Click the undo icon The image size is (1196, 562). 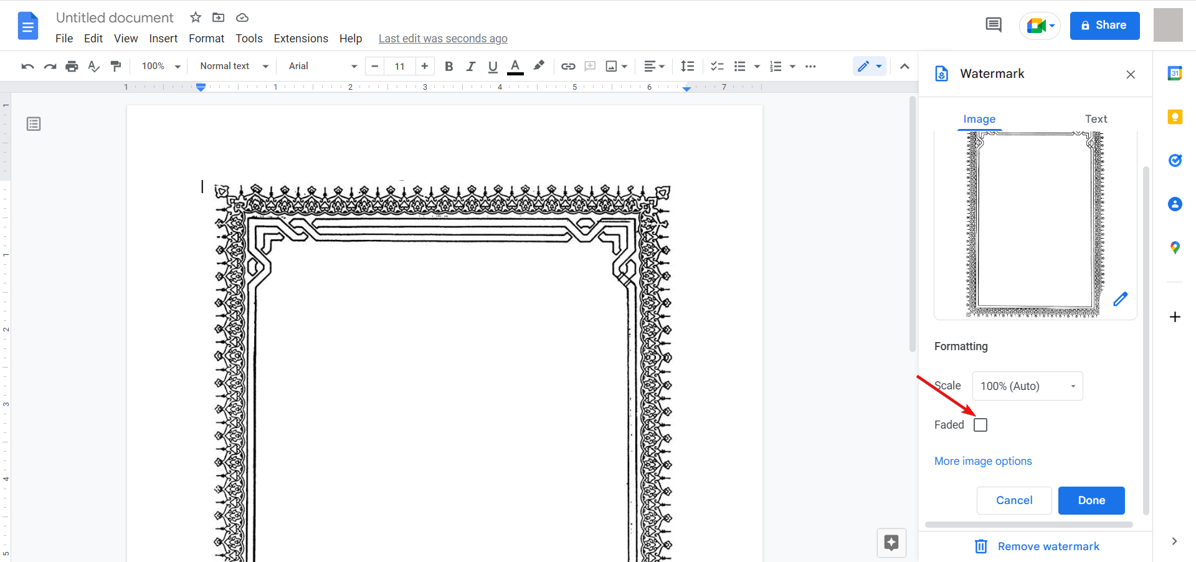click(x=27, y=66)
